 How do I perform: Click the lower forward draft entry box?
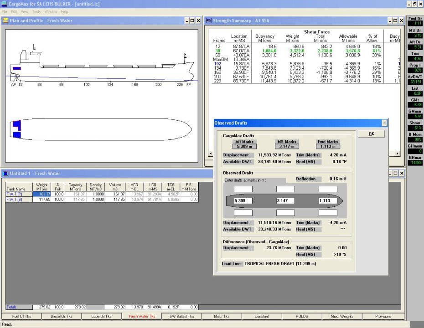point(328,213)
